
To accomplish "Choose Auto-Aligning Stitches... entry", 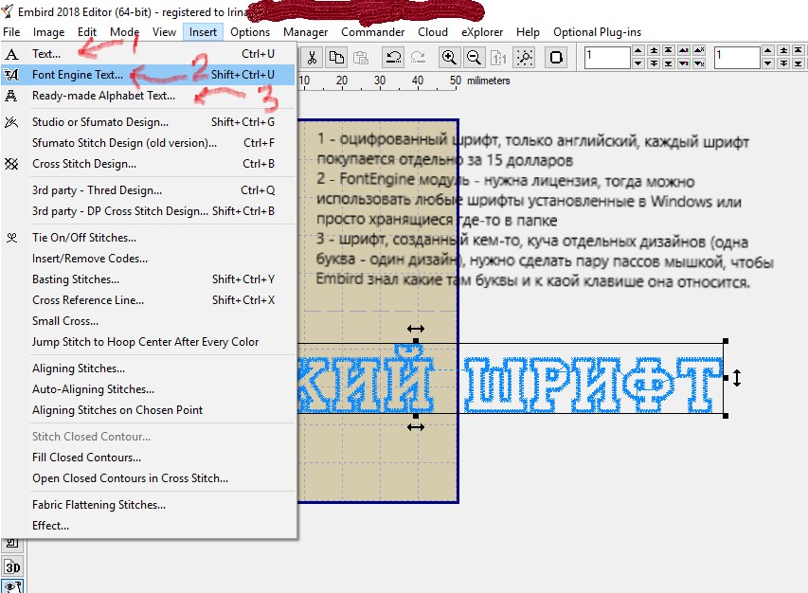I will tap(149, 389).
